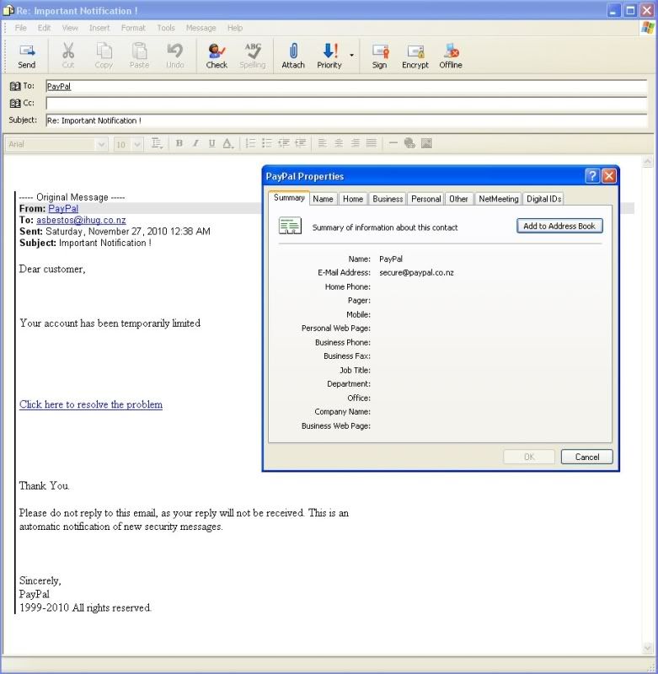
Task: Open the Tools menu
Action: tap(166, 28)
